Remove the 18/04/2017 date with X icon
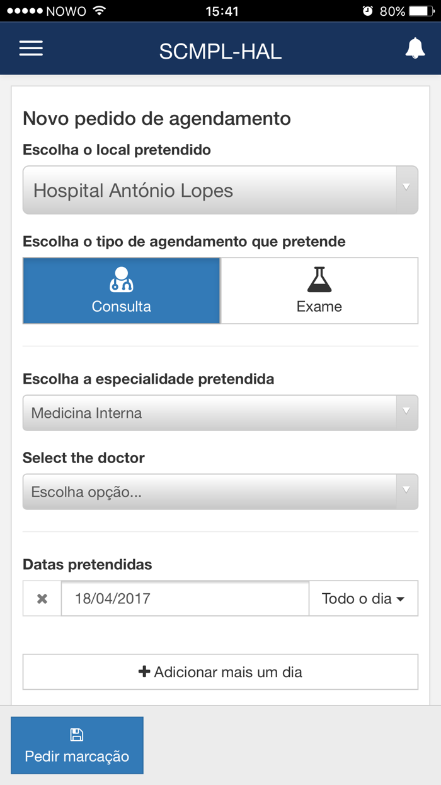Viewport: 441px width, 785px height. click(x=42, y=599)
